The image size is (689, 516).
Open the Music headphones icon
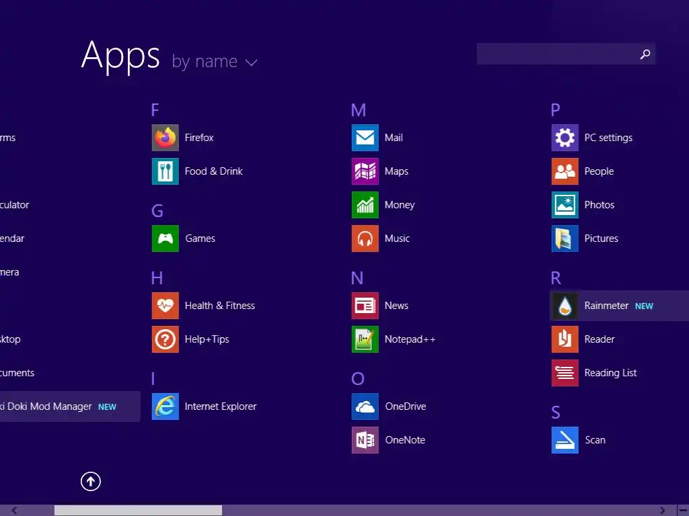[365, 239]
